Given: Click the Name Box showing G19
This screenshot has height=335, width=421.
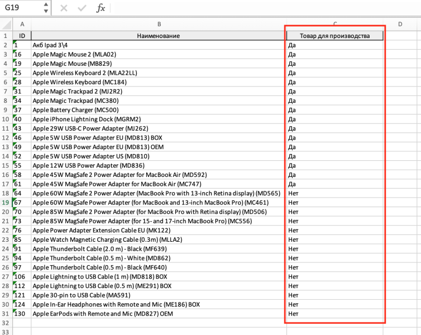Looking at the screenshot, I should click(22, 7).
